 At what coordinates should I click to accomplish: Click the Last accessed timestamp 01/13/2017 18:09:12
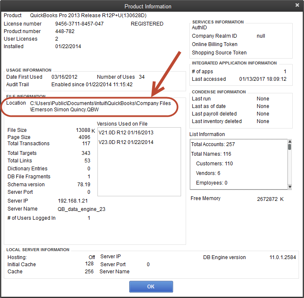click(263, 79)
